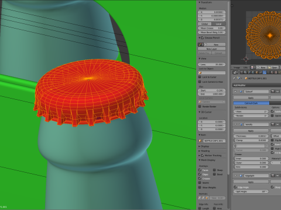Toggle the Grease Pencil panel checkbox

tap(203, 38)
